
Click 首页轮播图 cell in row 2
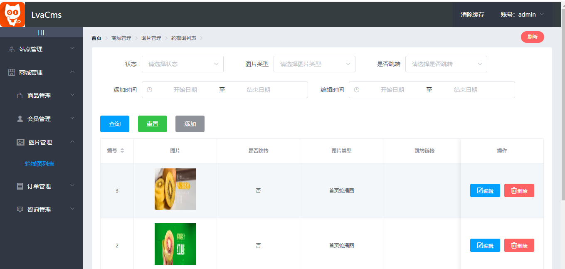click(x=341, y=246)
